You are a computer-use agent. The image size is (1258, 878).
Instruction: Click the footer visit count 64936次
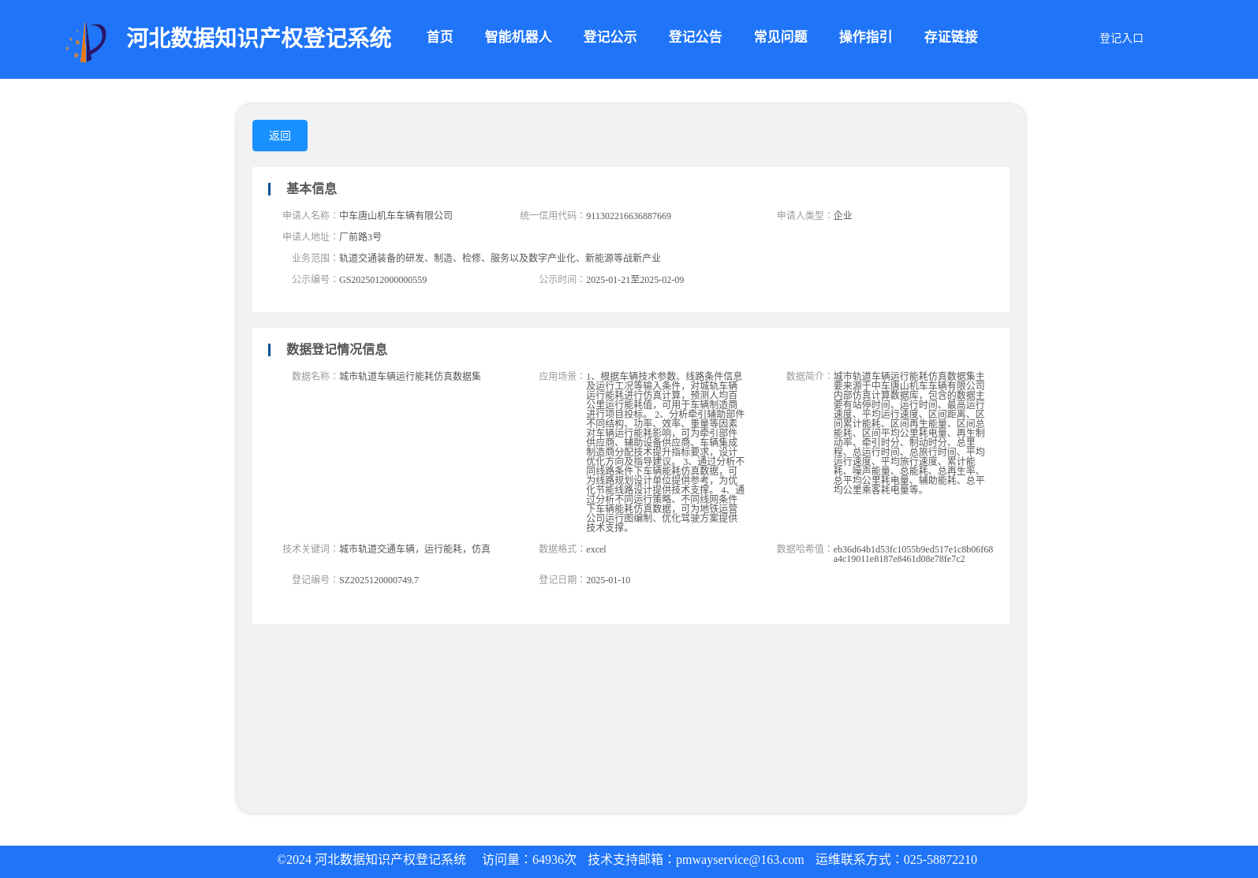pos(554,860)
